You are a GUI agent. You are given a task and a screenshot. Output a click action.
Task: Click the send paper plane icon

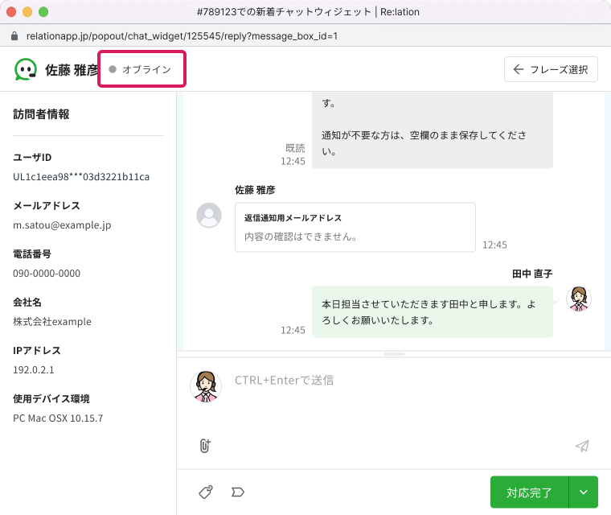pyautogui.click(x=582, y=447)
